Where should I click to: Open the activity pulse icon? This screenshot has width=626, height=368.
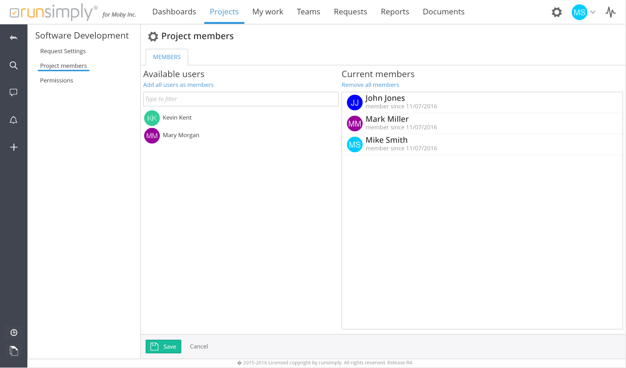[610, 12]
